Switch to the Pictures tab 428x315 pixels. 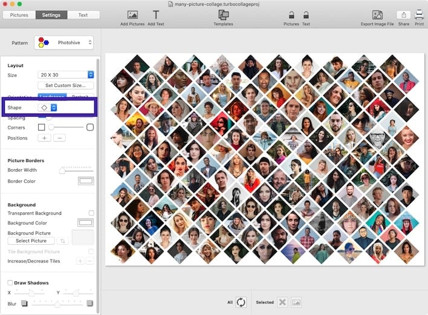pos(19,15)
